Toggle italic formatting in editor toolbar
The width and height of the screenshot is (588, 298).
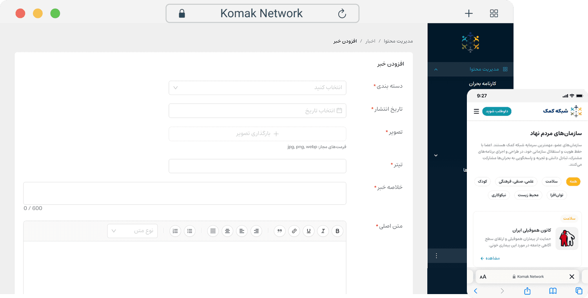(x=323, y=231)
